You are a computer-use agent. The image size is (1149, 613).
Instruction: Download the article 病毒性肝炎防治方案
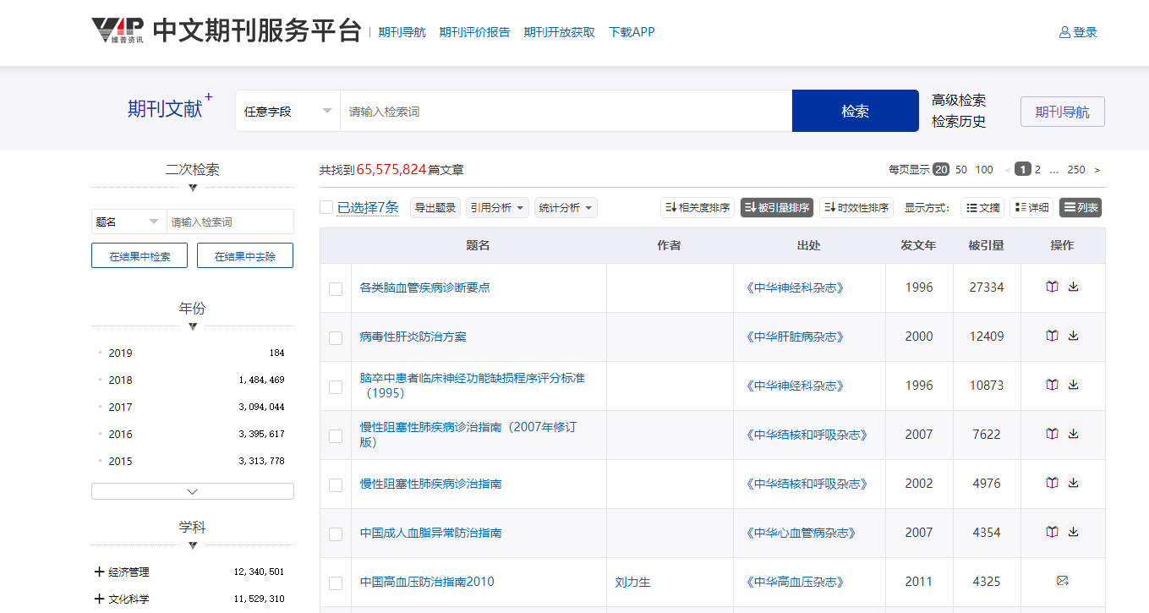(x=1073, y=336)
